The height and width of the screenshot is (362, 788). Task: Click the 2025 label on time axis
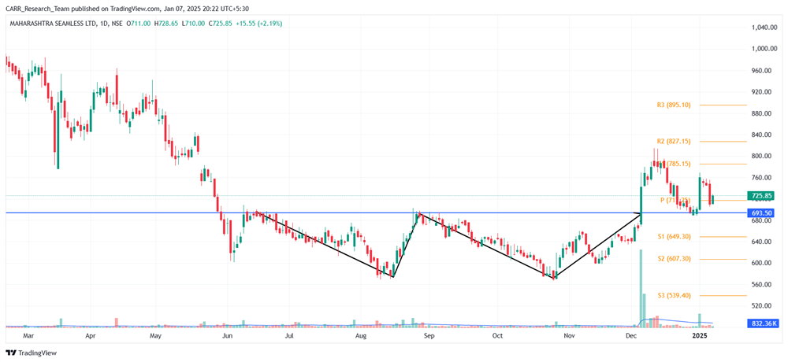pyautogui.click(x=699, y=335)
